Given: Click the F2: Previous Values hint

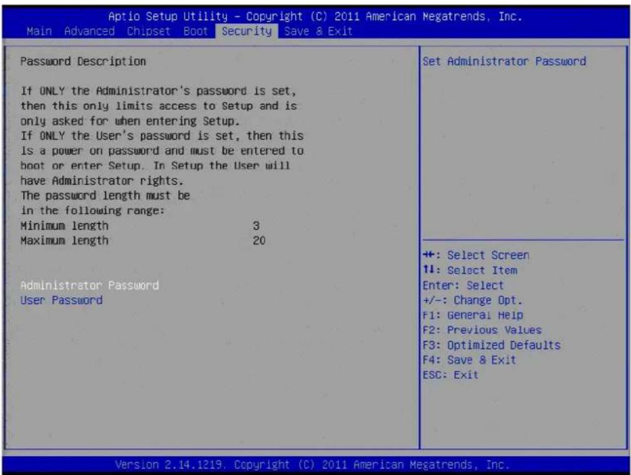Looking at the screenshot, I should 482,330.
